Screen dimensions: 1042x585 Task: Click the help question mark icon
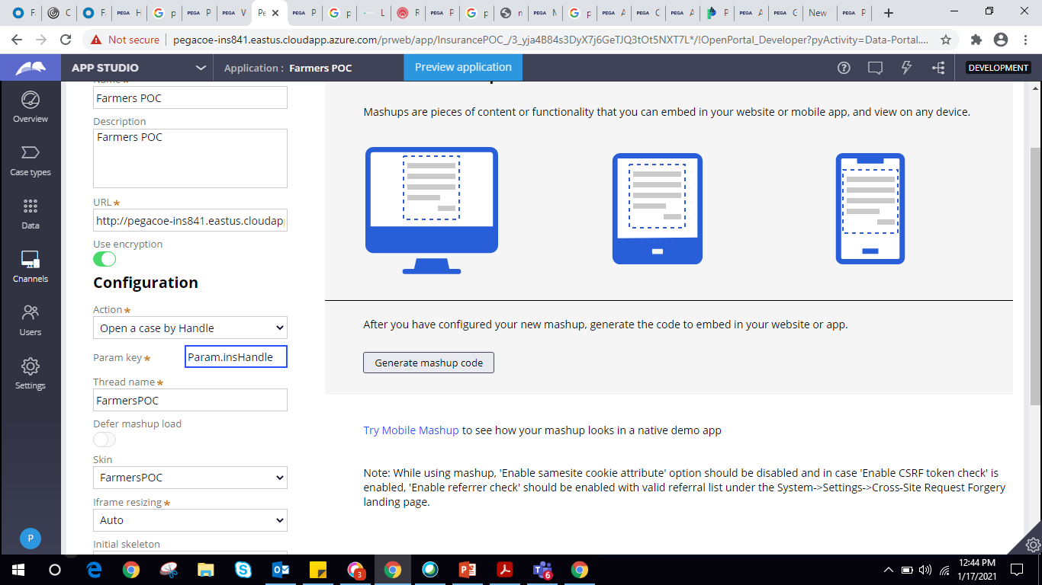tap(843, 67)
